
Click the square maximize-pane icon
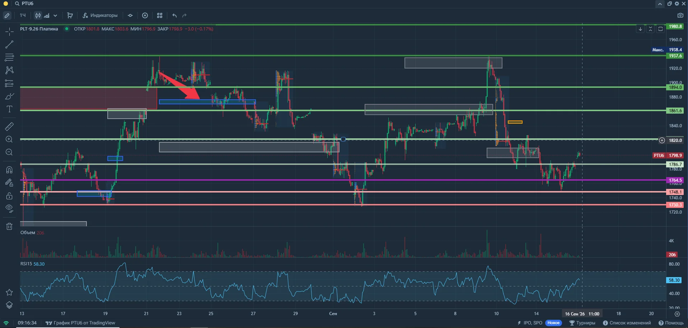point(660,29)
